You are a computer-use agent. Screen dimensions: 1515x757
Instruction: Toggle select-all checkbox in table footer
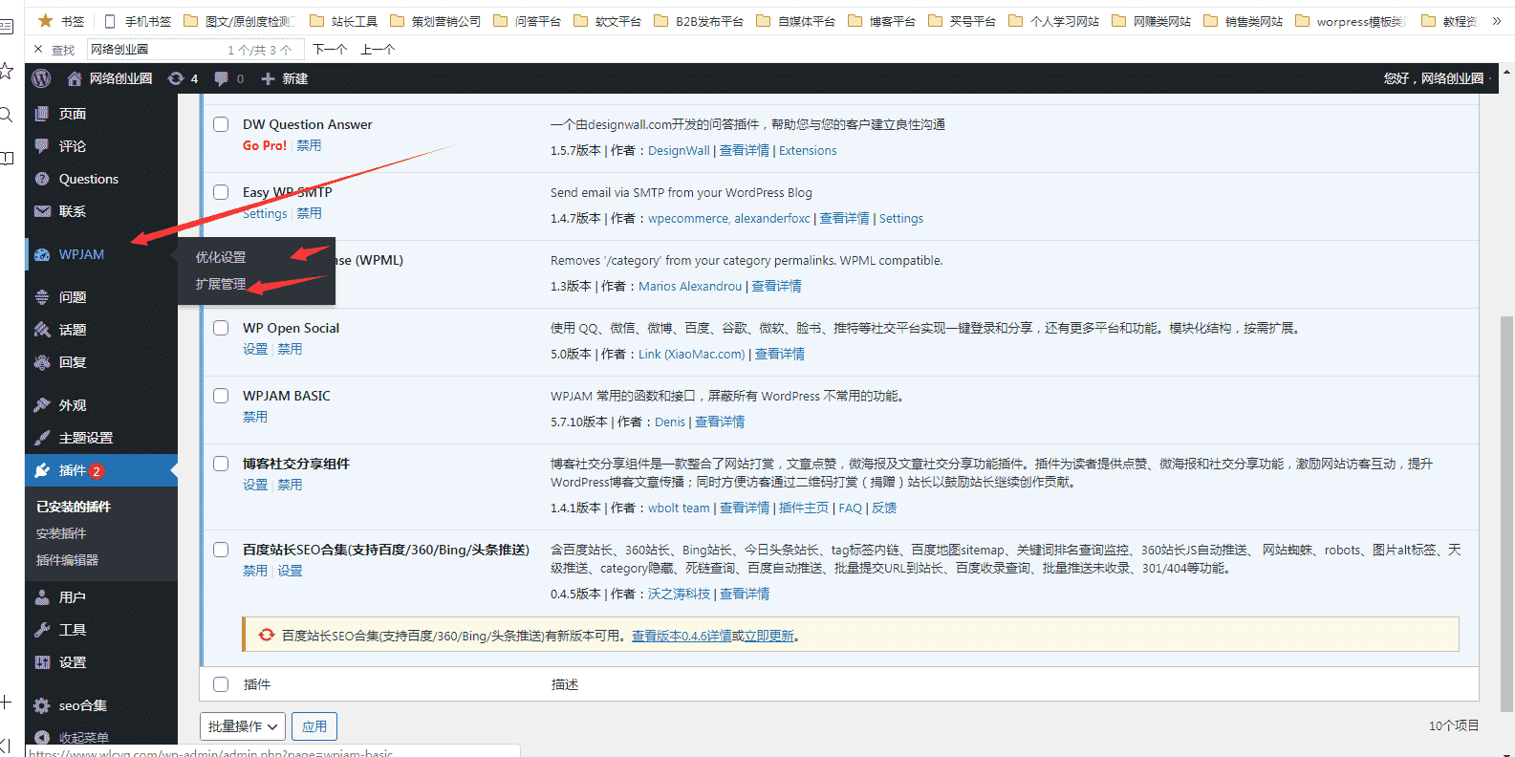[x=221, y=684]
